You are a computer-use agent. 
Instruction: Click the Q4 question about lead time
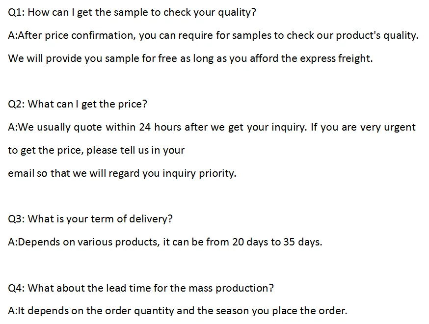tap(141, 288)
